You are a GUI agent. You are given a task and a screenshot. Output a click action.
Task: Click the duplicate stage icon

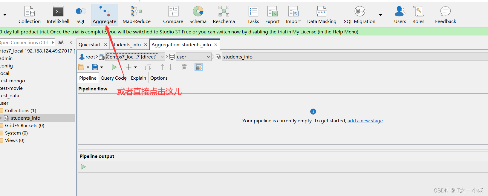[148, 67]
